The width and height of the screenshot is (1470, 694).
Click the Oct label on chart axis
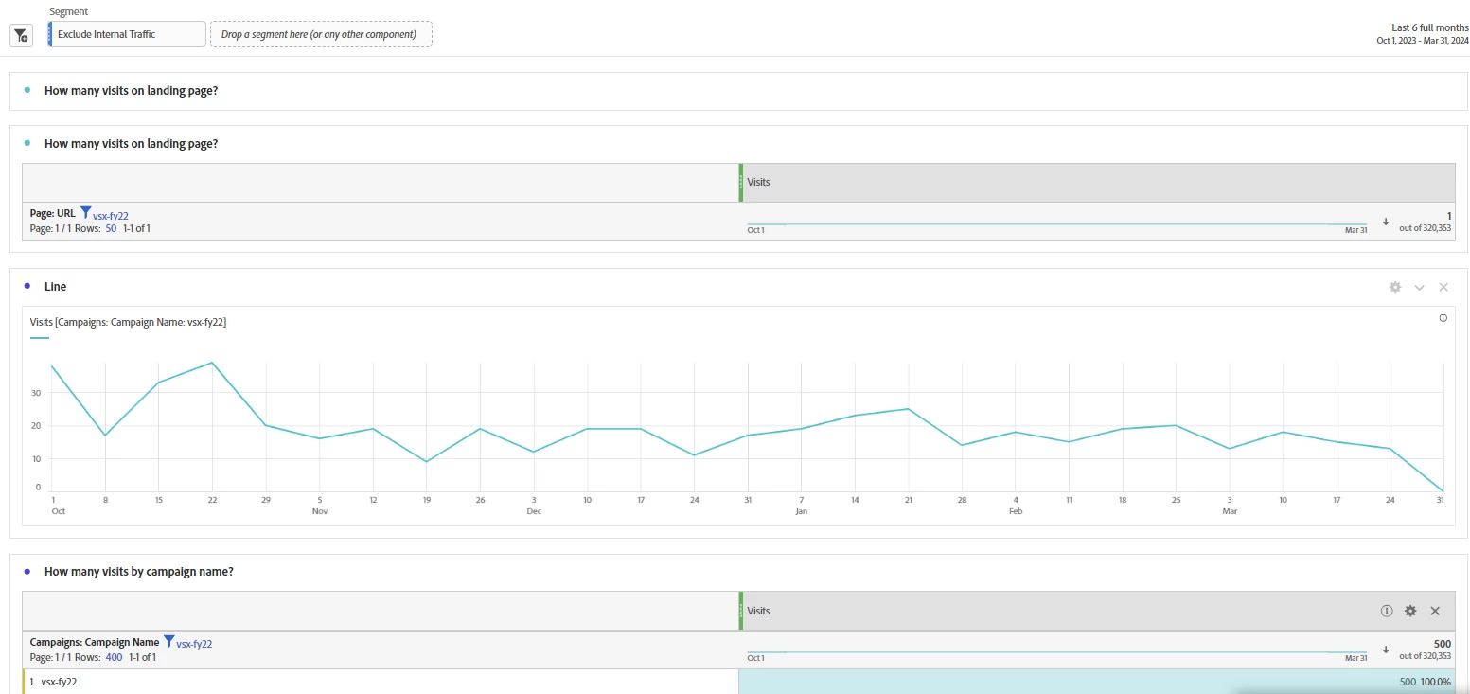coord(58,511)
